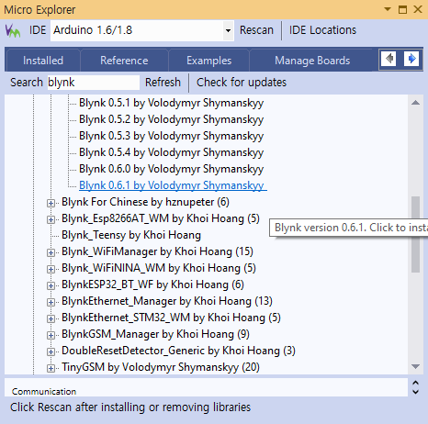Click the description pane down arrow
Viewport: 428px width, 424px height.
click(415, 392)
